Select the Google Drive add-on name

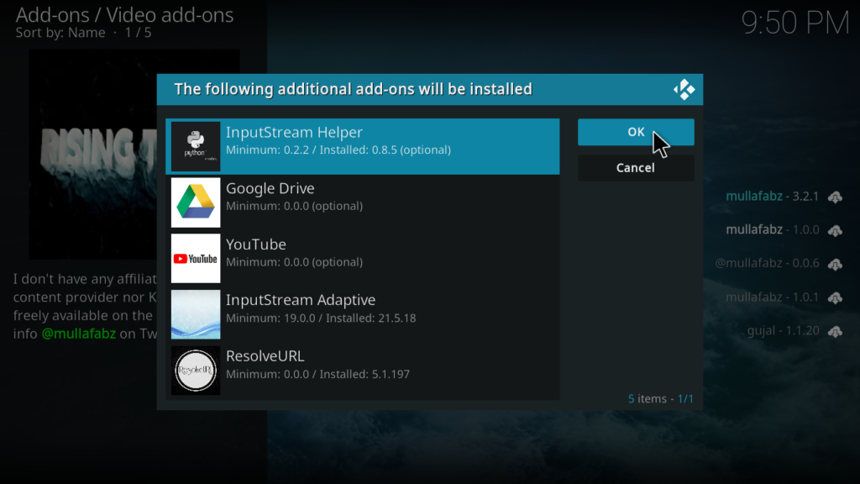click(270, 188)
